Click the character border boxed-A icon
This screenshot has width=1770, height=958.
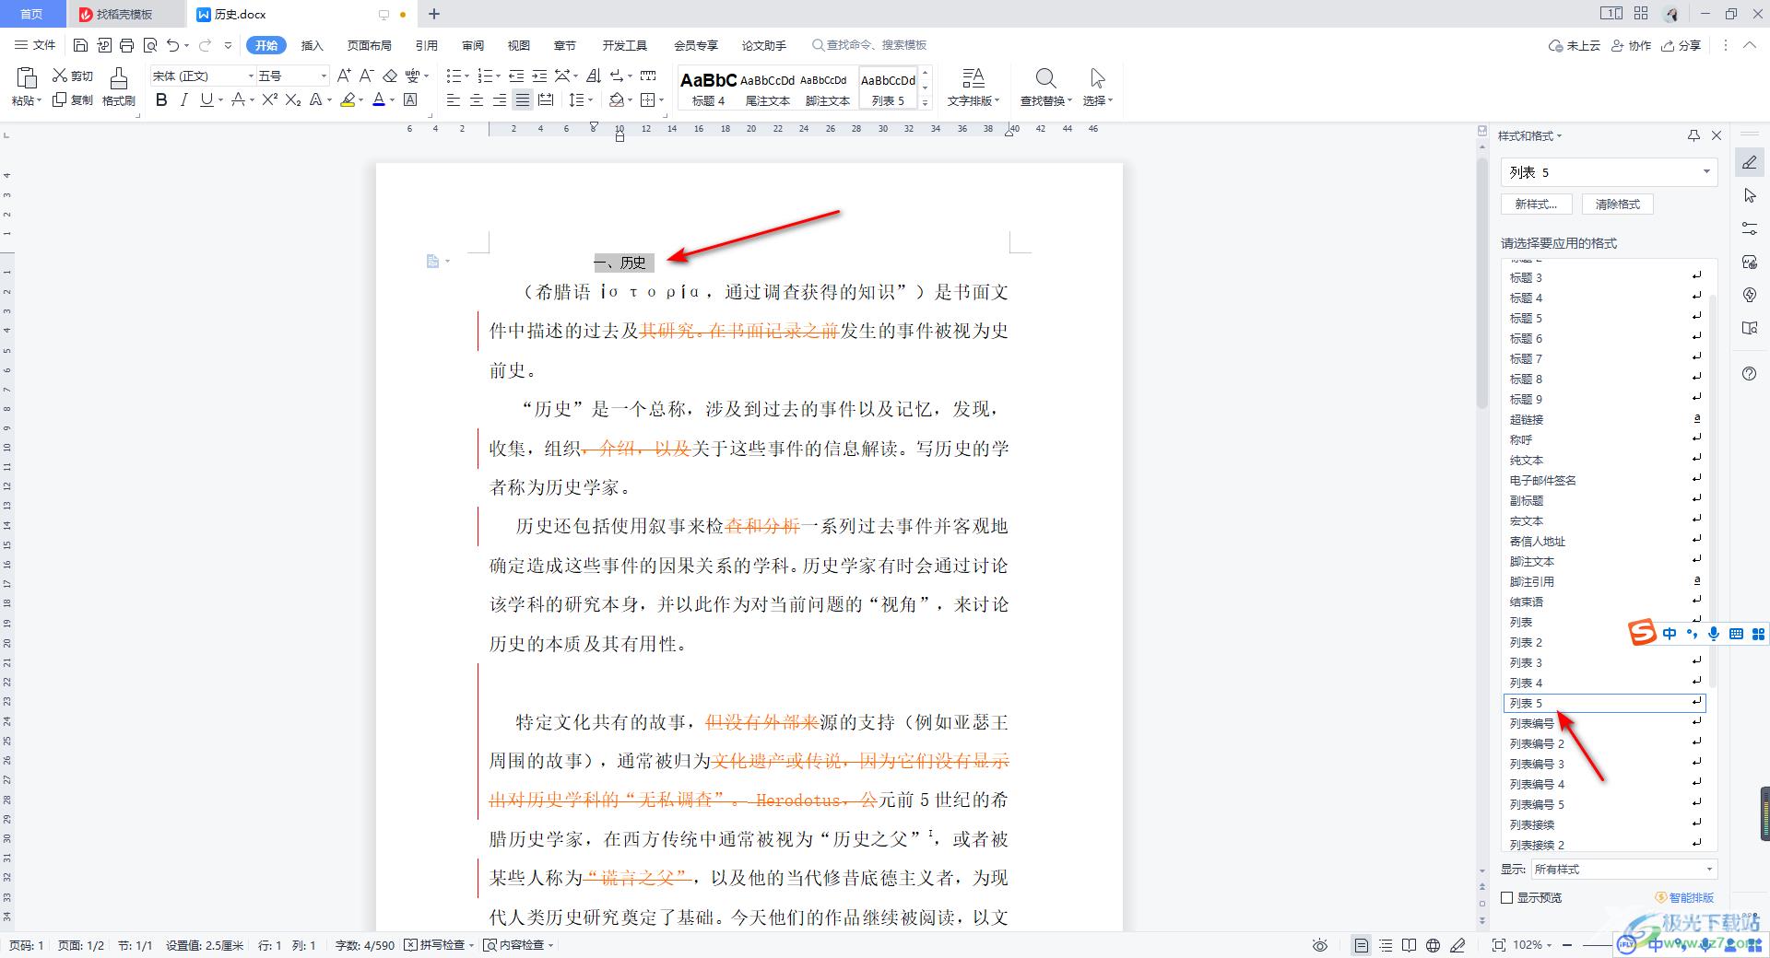[x=411, y=99]
